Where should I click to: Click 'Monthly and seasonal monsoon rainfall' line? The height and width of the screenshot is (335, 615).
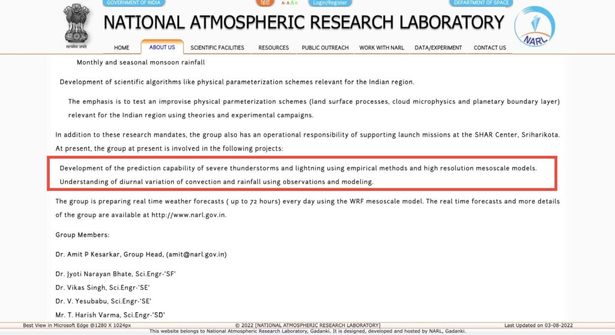pos(141,62)
